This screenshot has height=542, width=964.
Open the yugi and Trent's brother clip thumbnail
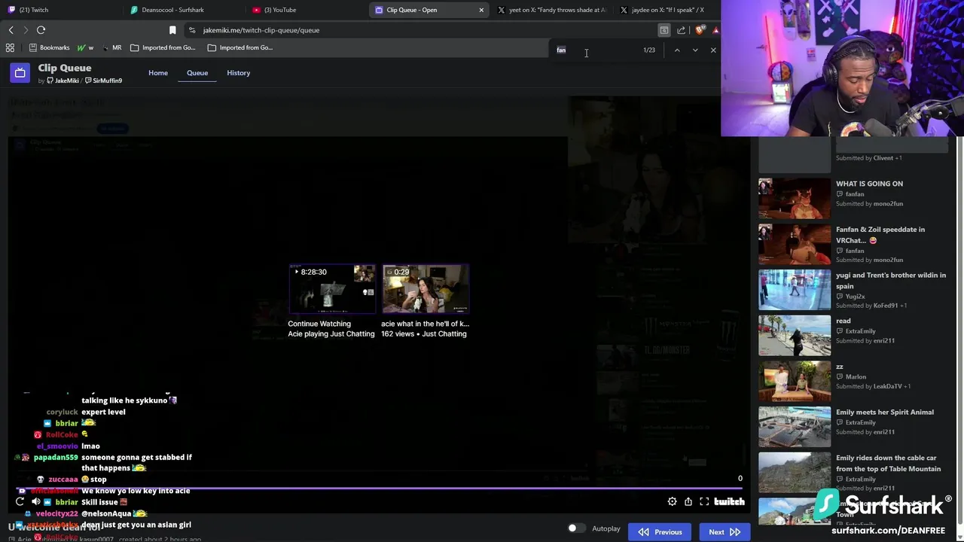coord(795,290)
